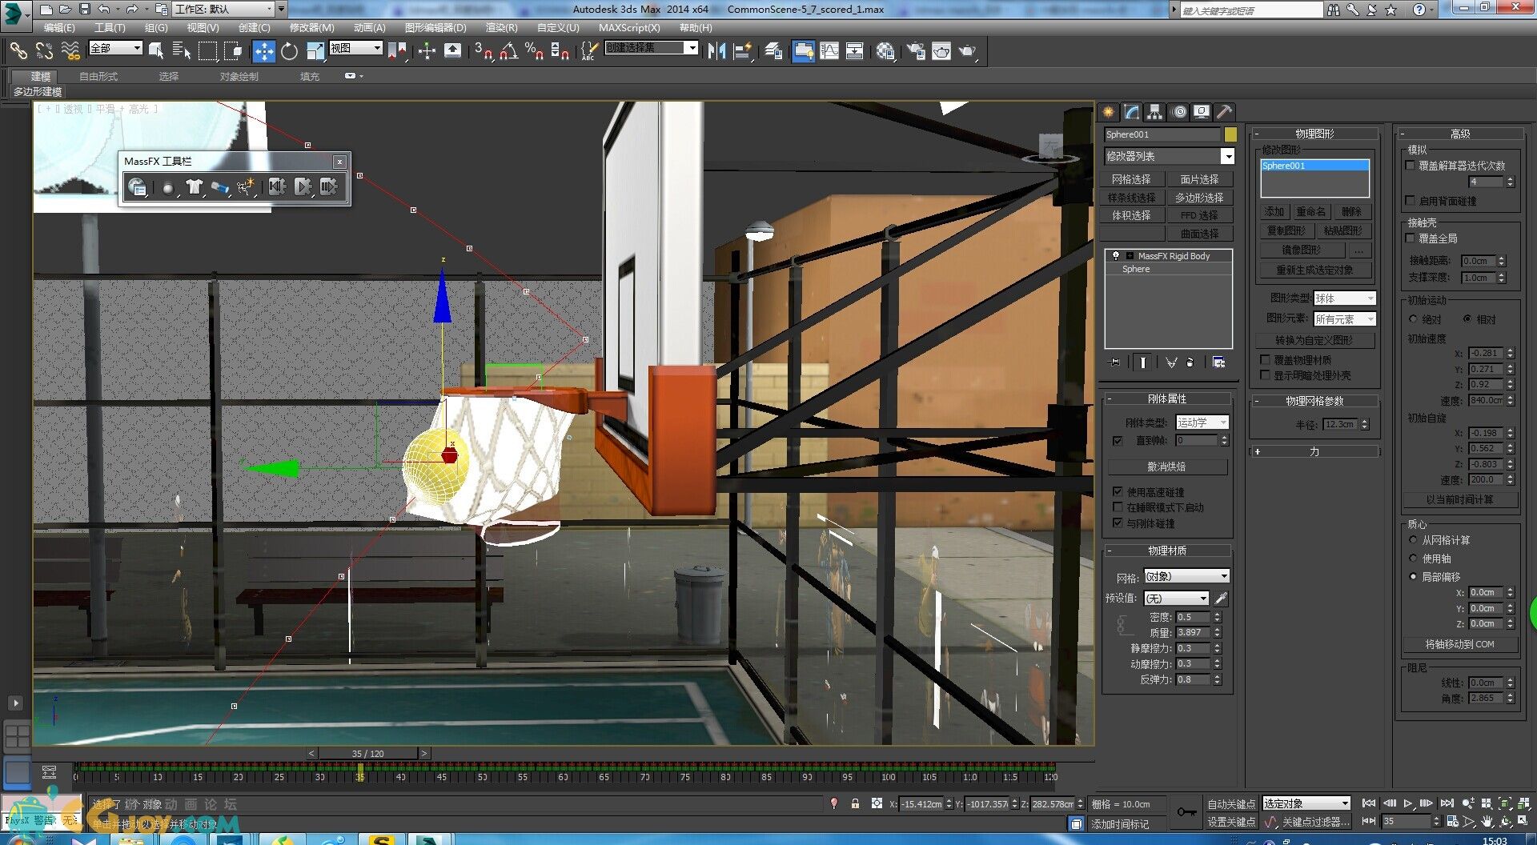Click the 自动关键点 button
Viewport: 1537px width, 845px height.
[x=1231, y=804]
